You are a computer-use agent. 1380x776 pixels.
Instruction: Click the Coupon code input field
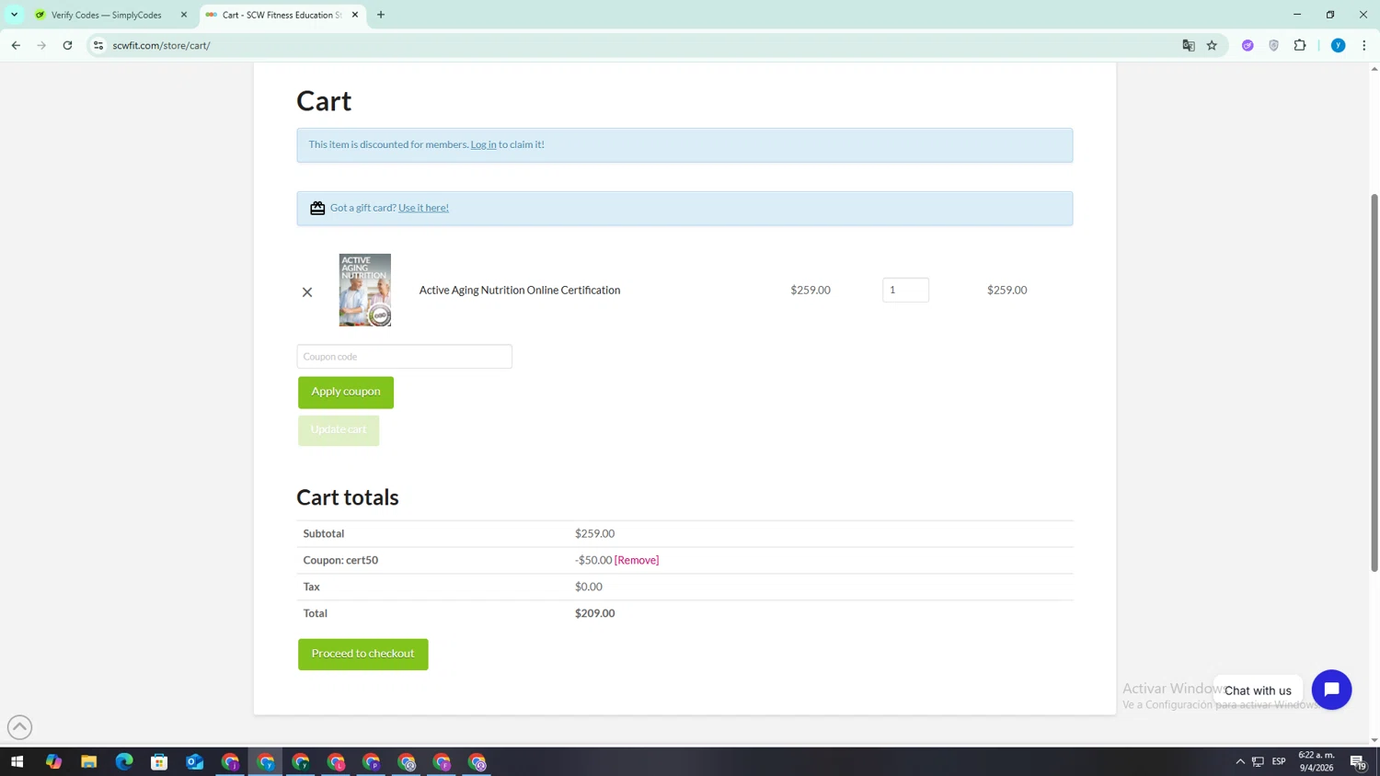pos(404,357)
